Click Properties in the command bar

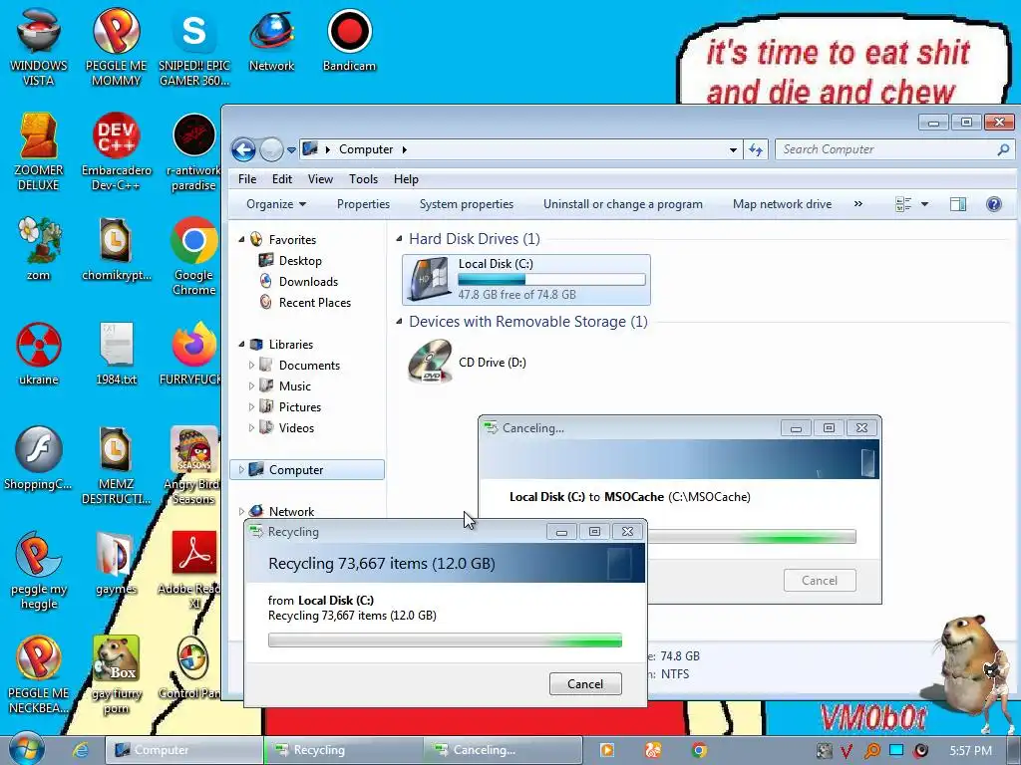[363, 204]
